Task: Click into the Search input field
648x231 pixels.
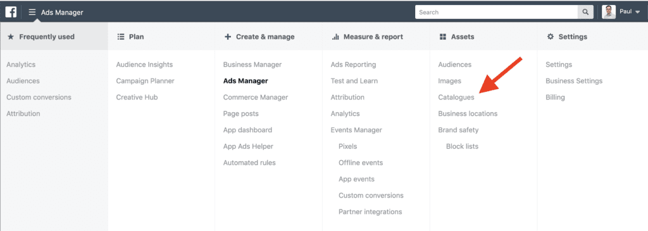Action: (496, 12)
